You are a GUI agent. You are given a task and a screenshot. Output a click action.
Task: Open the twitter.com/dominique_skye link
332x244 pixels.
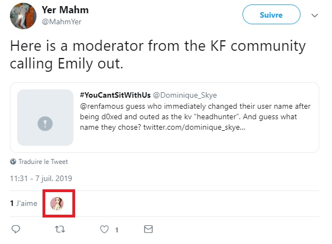tap(194, 128)
